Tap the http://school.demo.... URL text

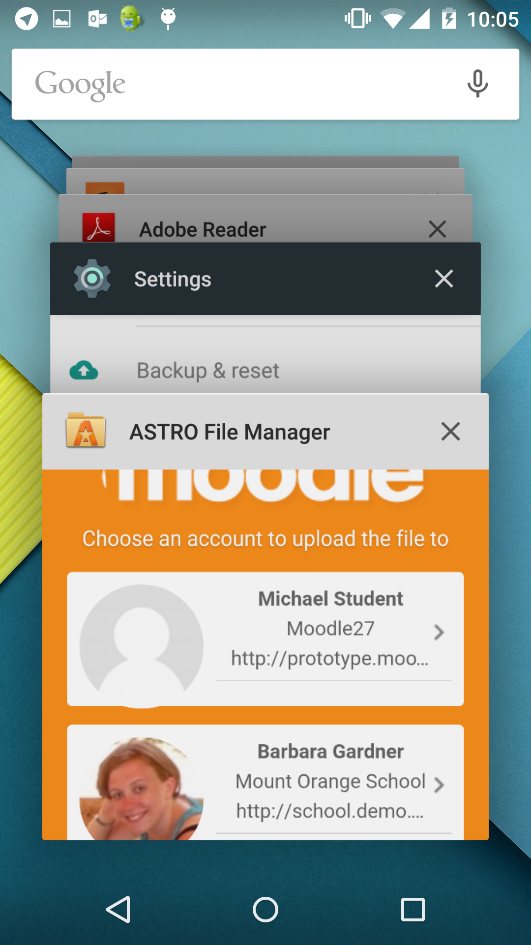point(330,811)
